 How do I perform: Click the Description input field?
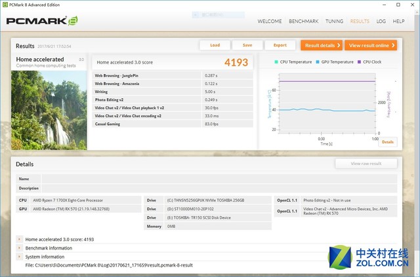(219, 188)
